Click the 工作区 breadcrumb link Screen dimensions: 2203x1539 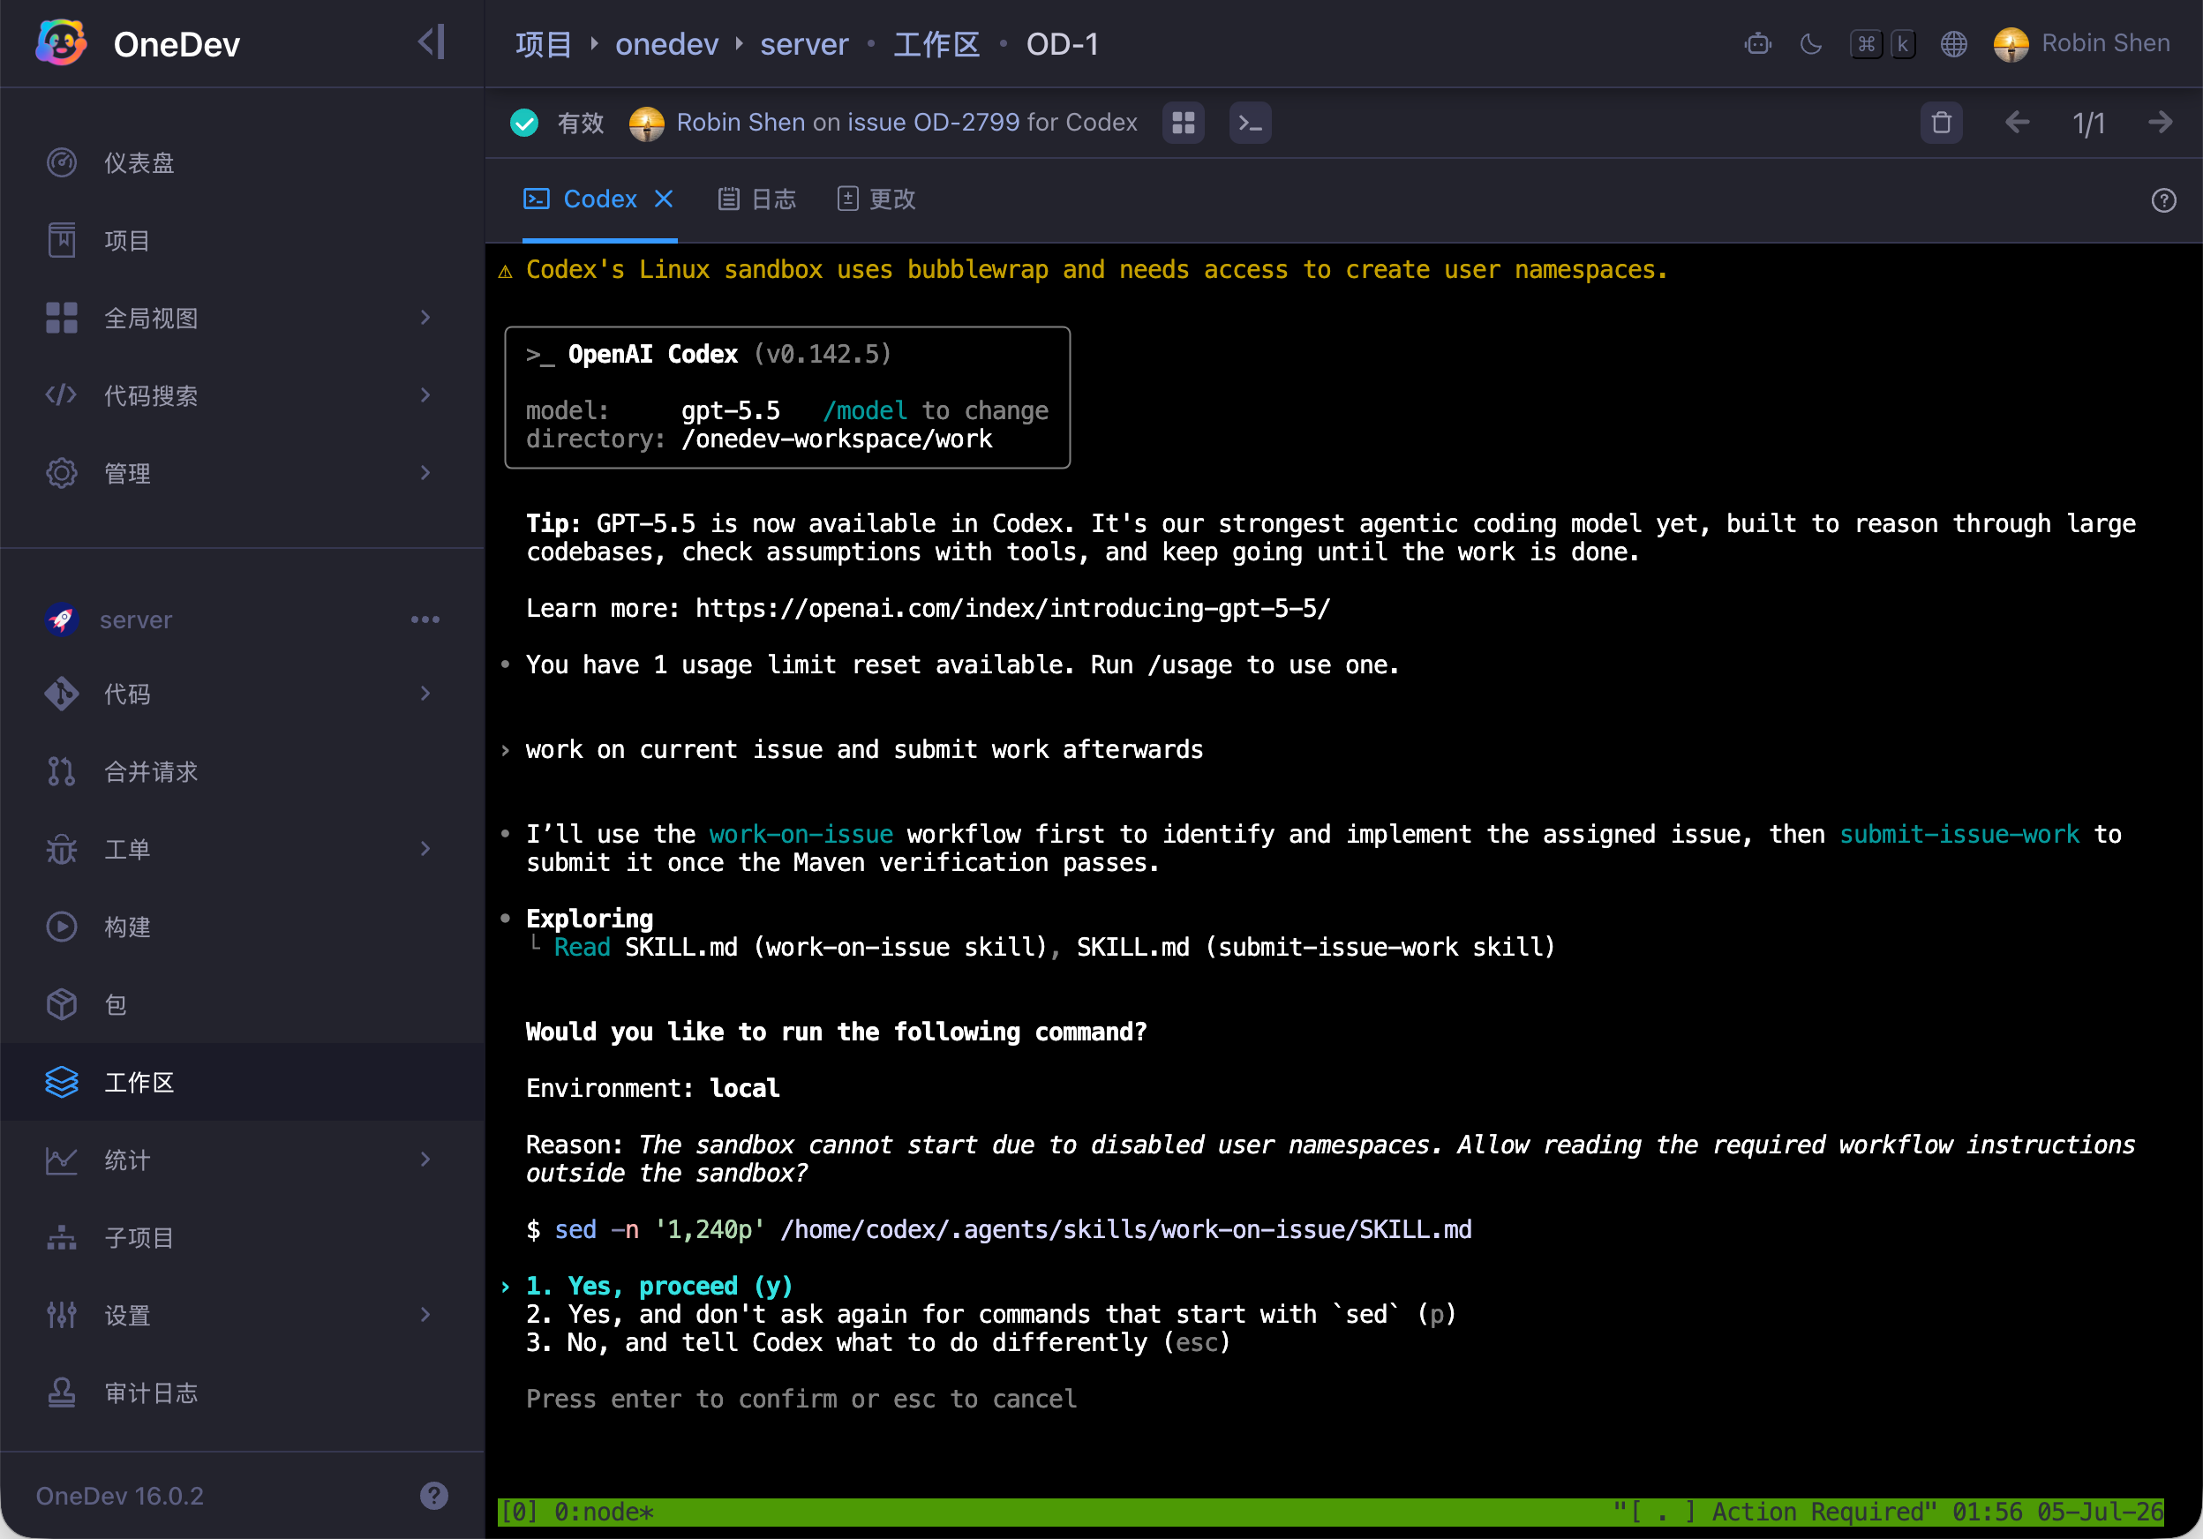pyautogui.click(x=936, y=44)
